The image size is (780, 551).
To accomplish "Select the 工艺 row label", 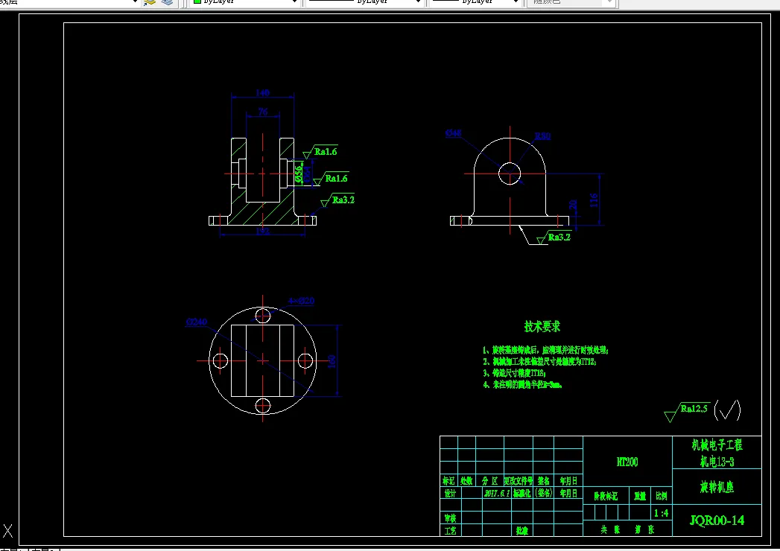I will click(450, 531).
